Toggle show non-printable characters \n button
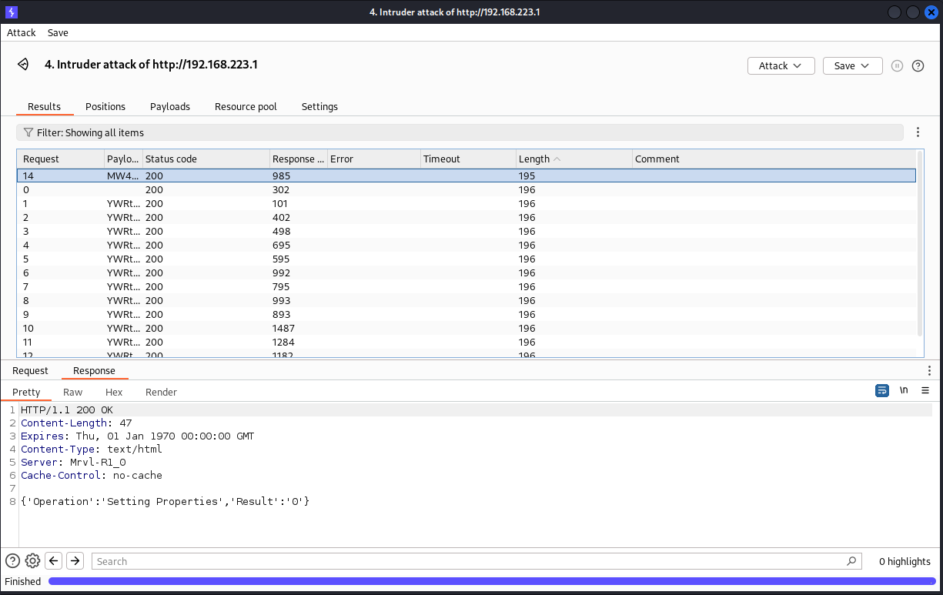Image resolution: width=943 pixels, height=595 pixels. pyautogui.click(x=904, y=390)
